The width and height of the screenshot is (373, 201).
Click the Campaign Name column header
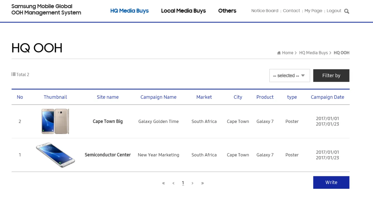click(158, 97)
